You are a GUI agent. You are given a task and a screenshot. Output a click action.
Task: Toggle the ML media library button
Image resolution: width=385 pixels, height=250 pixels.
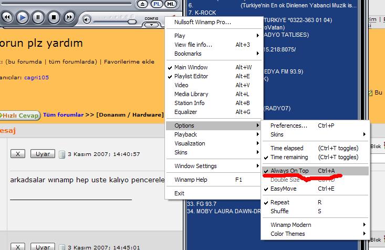point(171,4)
